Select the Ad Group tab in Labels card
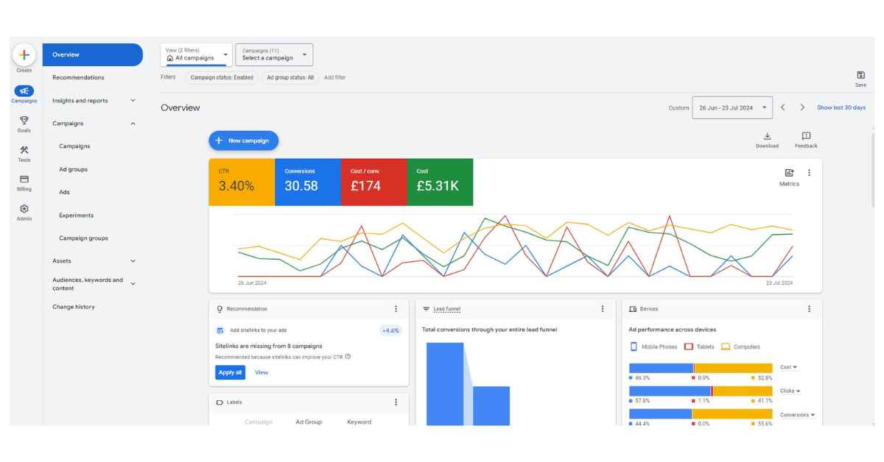This screenshot has height=462, width=884. 307,422
